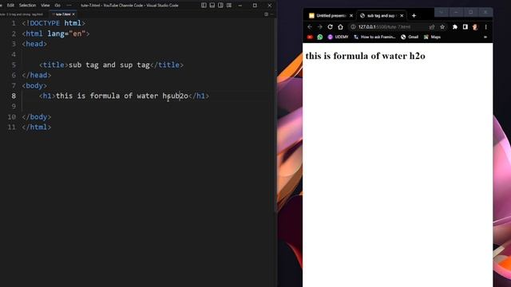The height and width of the screenshot is (287, 511).
Task: Open the Maps bookmark
Action: coord(432,37)
